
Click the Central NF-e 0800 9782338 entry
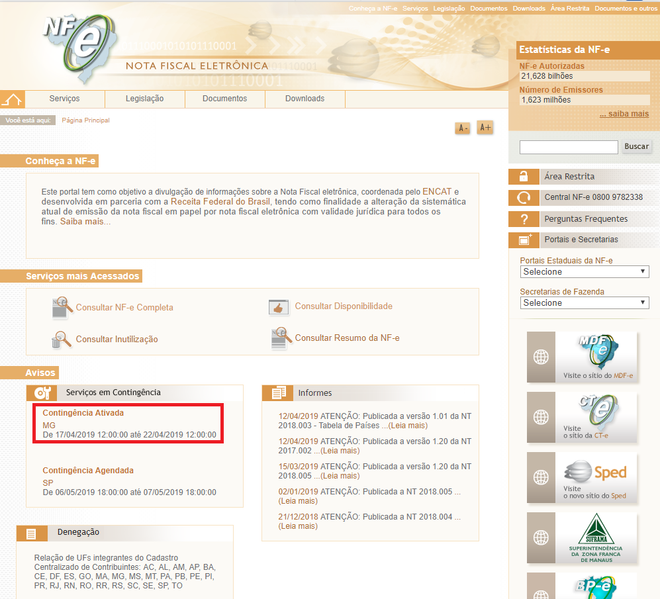tap(594, 197)
